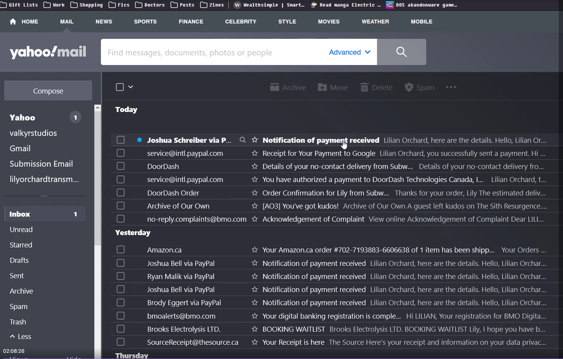Click the Move toolbar icon

[x=322, y=87]
